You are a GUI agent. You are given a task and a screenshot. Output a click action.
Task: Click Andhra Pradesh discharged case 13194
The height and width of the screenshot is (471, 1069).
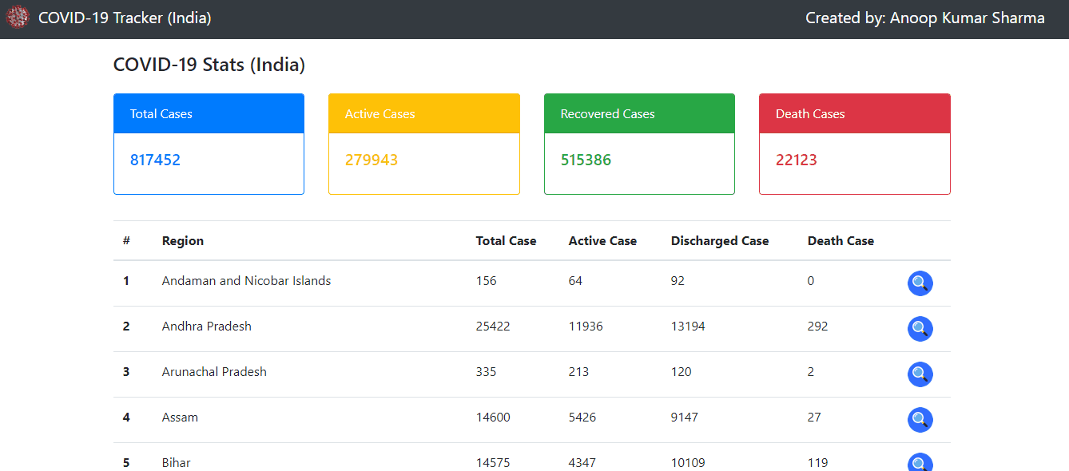click(688, 327)
